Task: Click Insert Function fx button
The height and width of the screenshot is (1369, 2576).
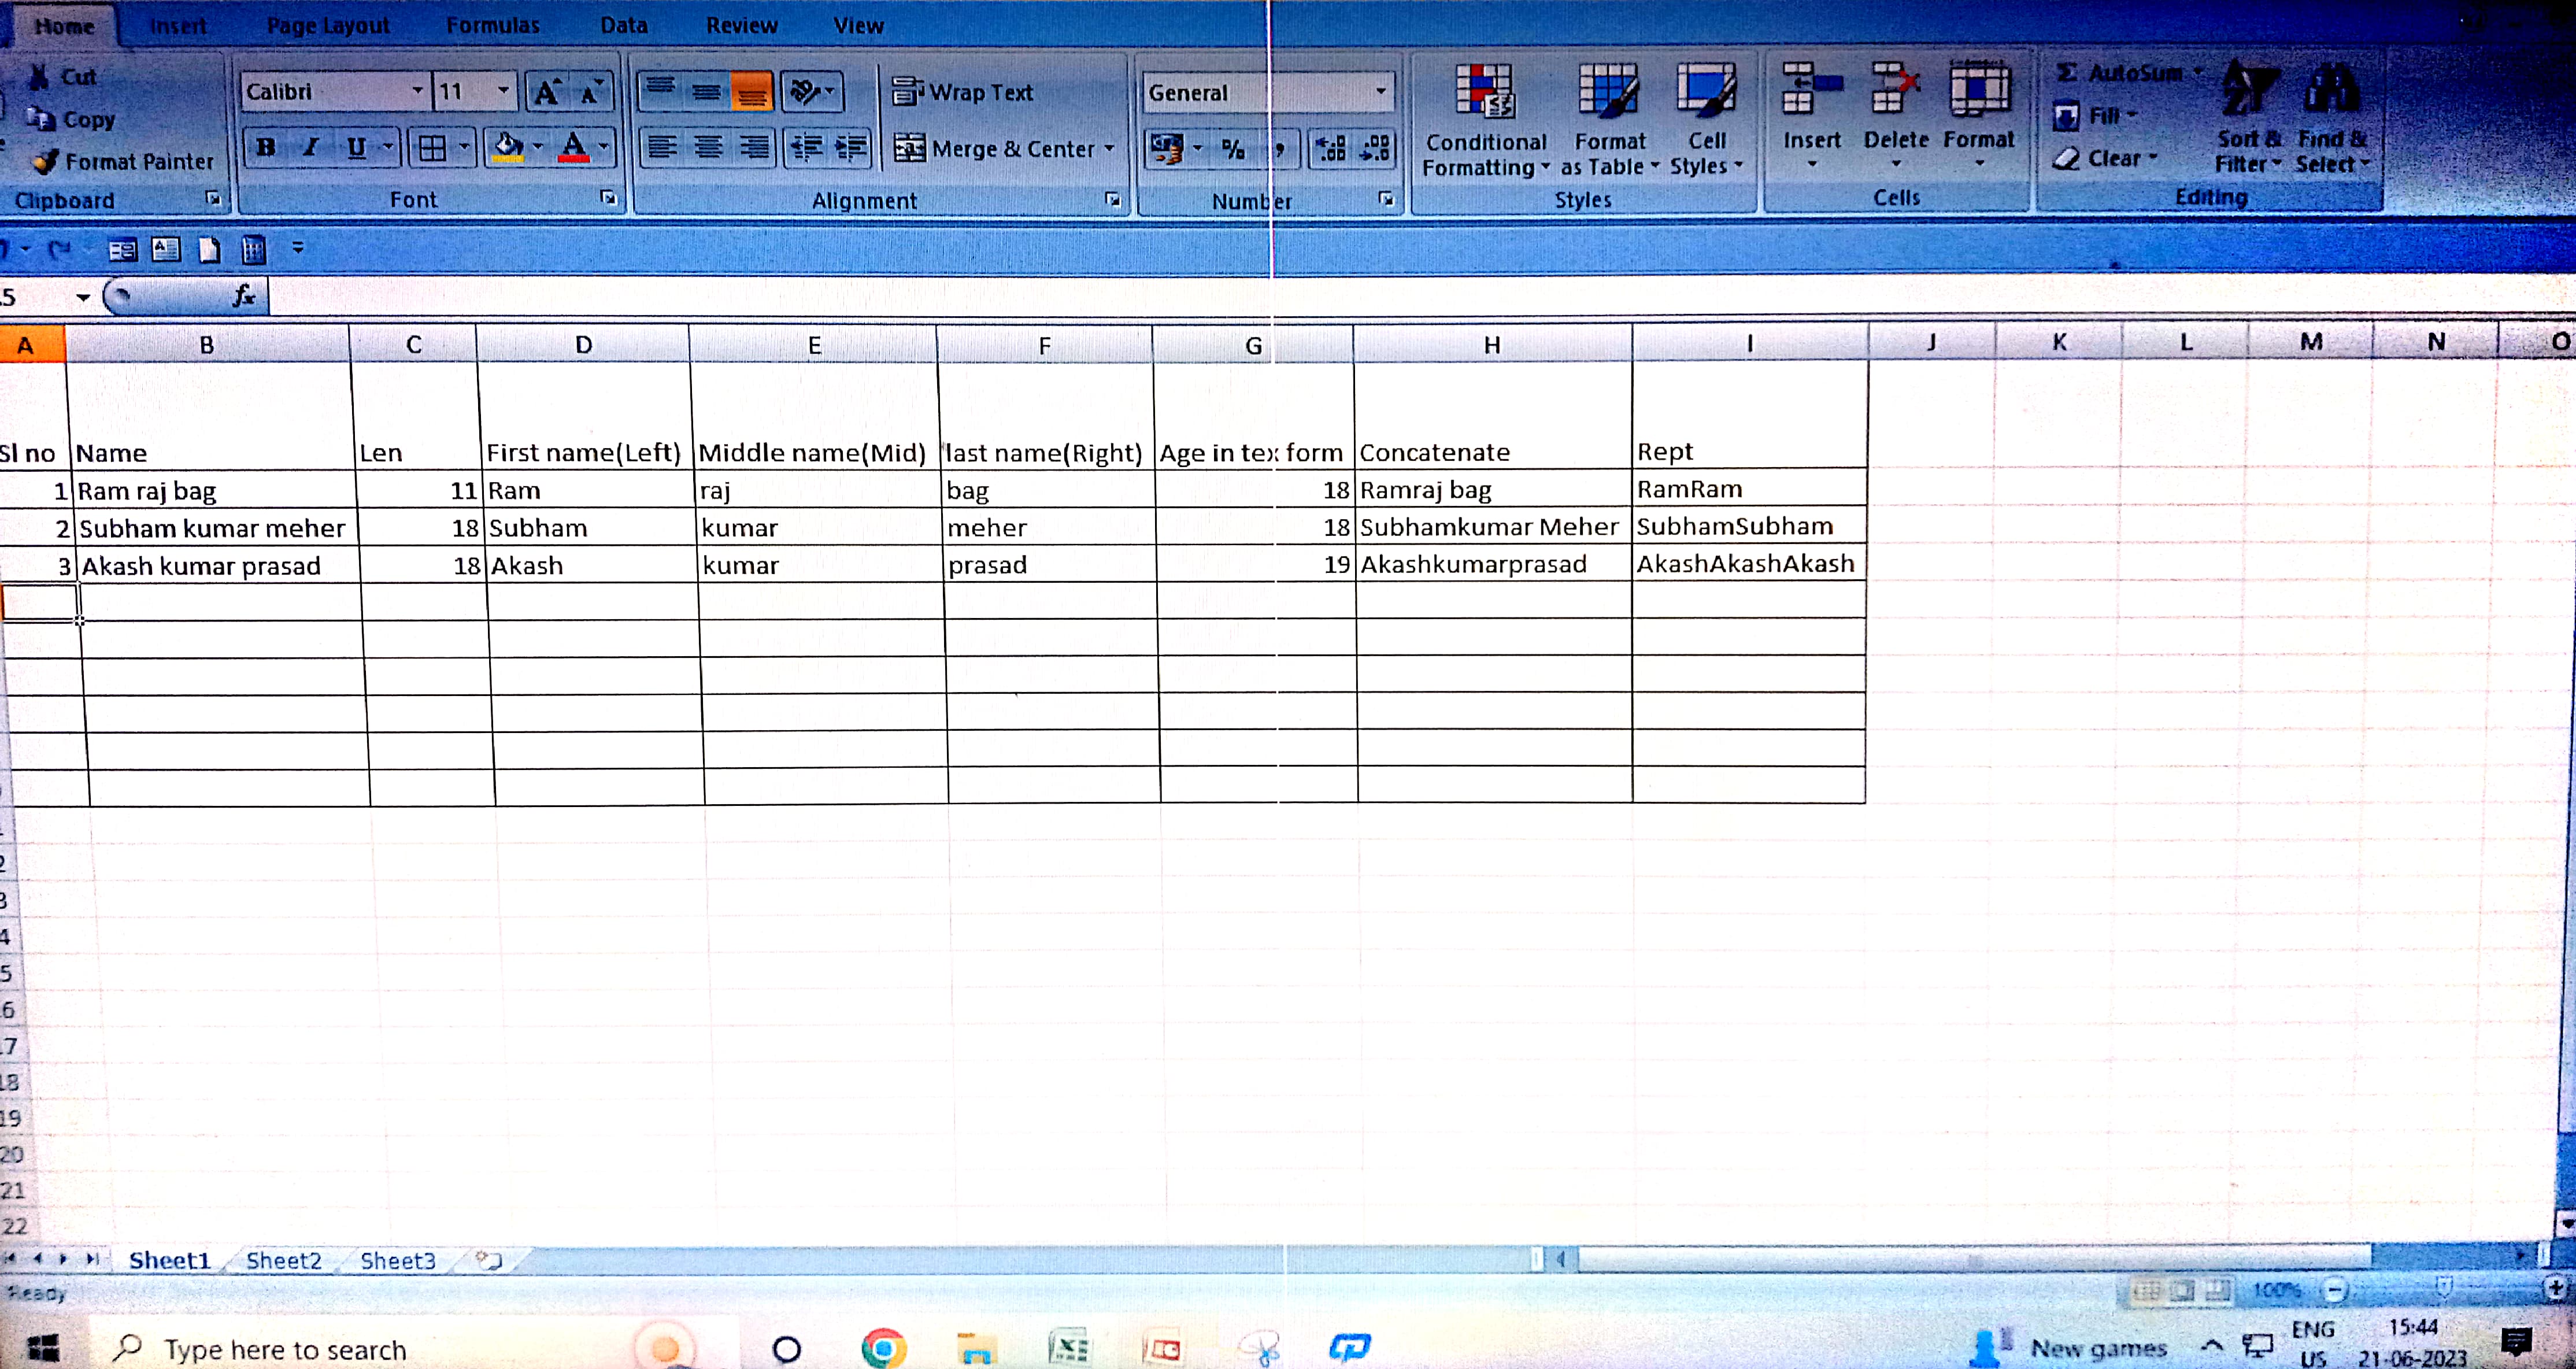Action: click(243, 296)
